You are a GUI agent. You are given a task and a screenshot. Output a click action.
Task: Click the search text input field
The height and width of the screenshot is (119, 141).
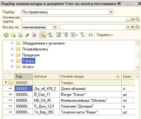pyautogui.click(x=92, y=27)
